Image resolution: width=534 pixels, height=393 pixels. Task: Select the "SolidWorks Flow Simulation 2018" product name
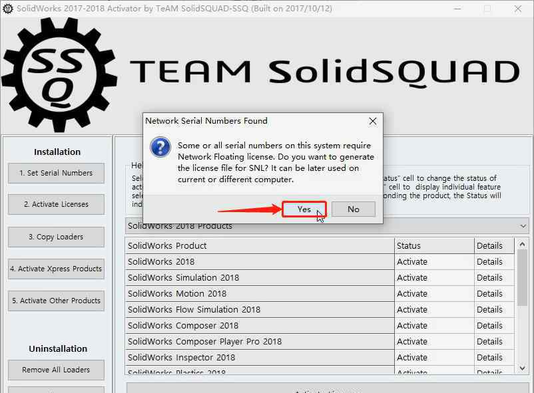(x=260, y=310)
